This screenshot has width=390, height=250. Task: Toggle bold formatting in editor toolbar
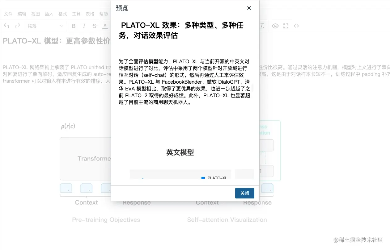click(x=74, y=26)
